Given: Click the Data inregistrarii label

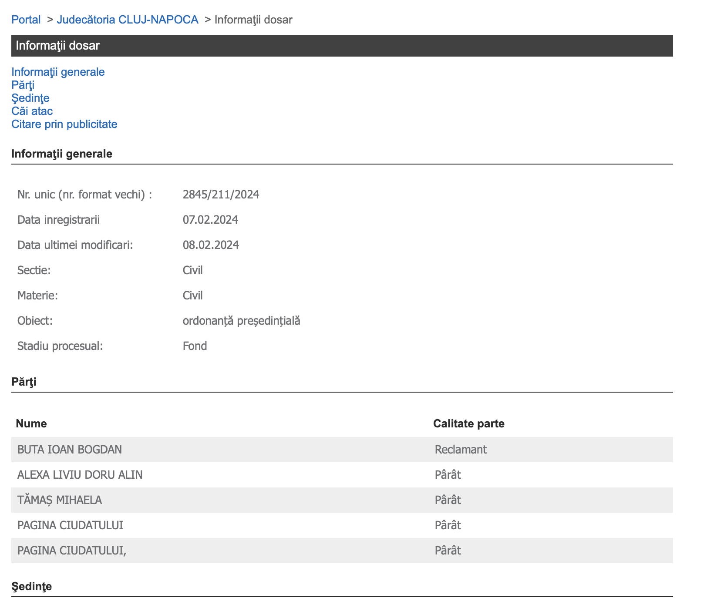Looking at the screenshot, I should coord(59,220).
